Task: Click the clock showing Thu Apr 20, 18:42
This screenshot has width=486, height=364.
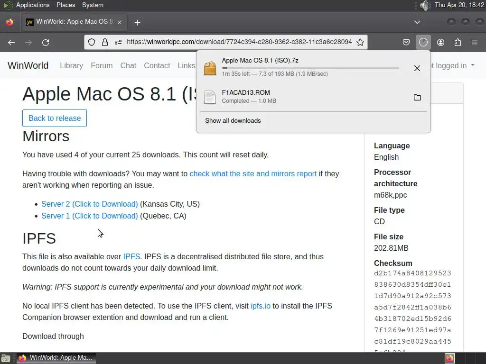Action: (459, 5)
